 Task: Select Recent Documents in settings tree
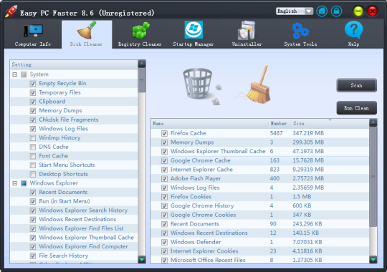[63, 192]
